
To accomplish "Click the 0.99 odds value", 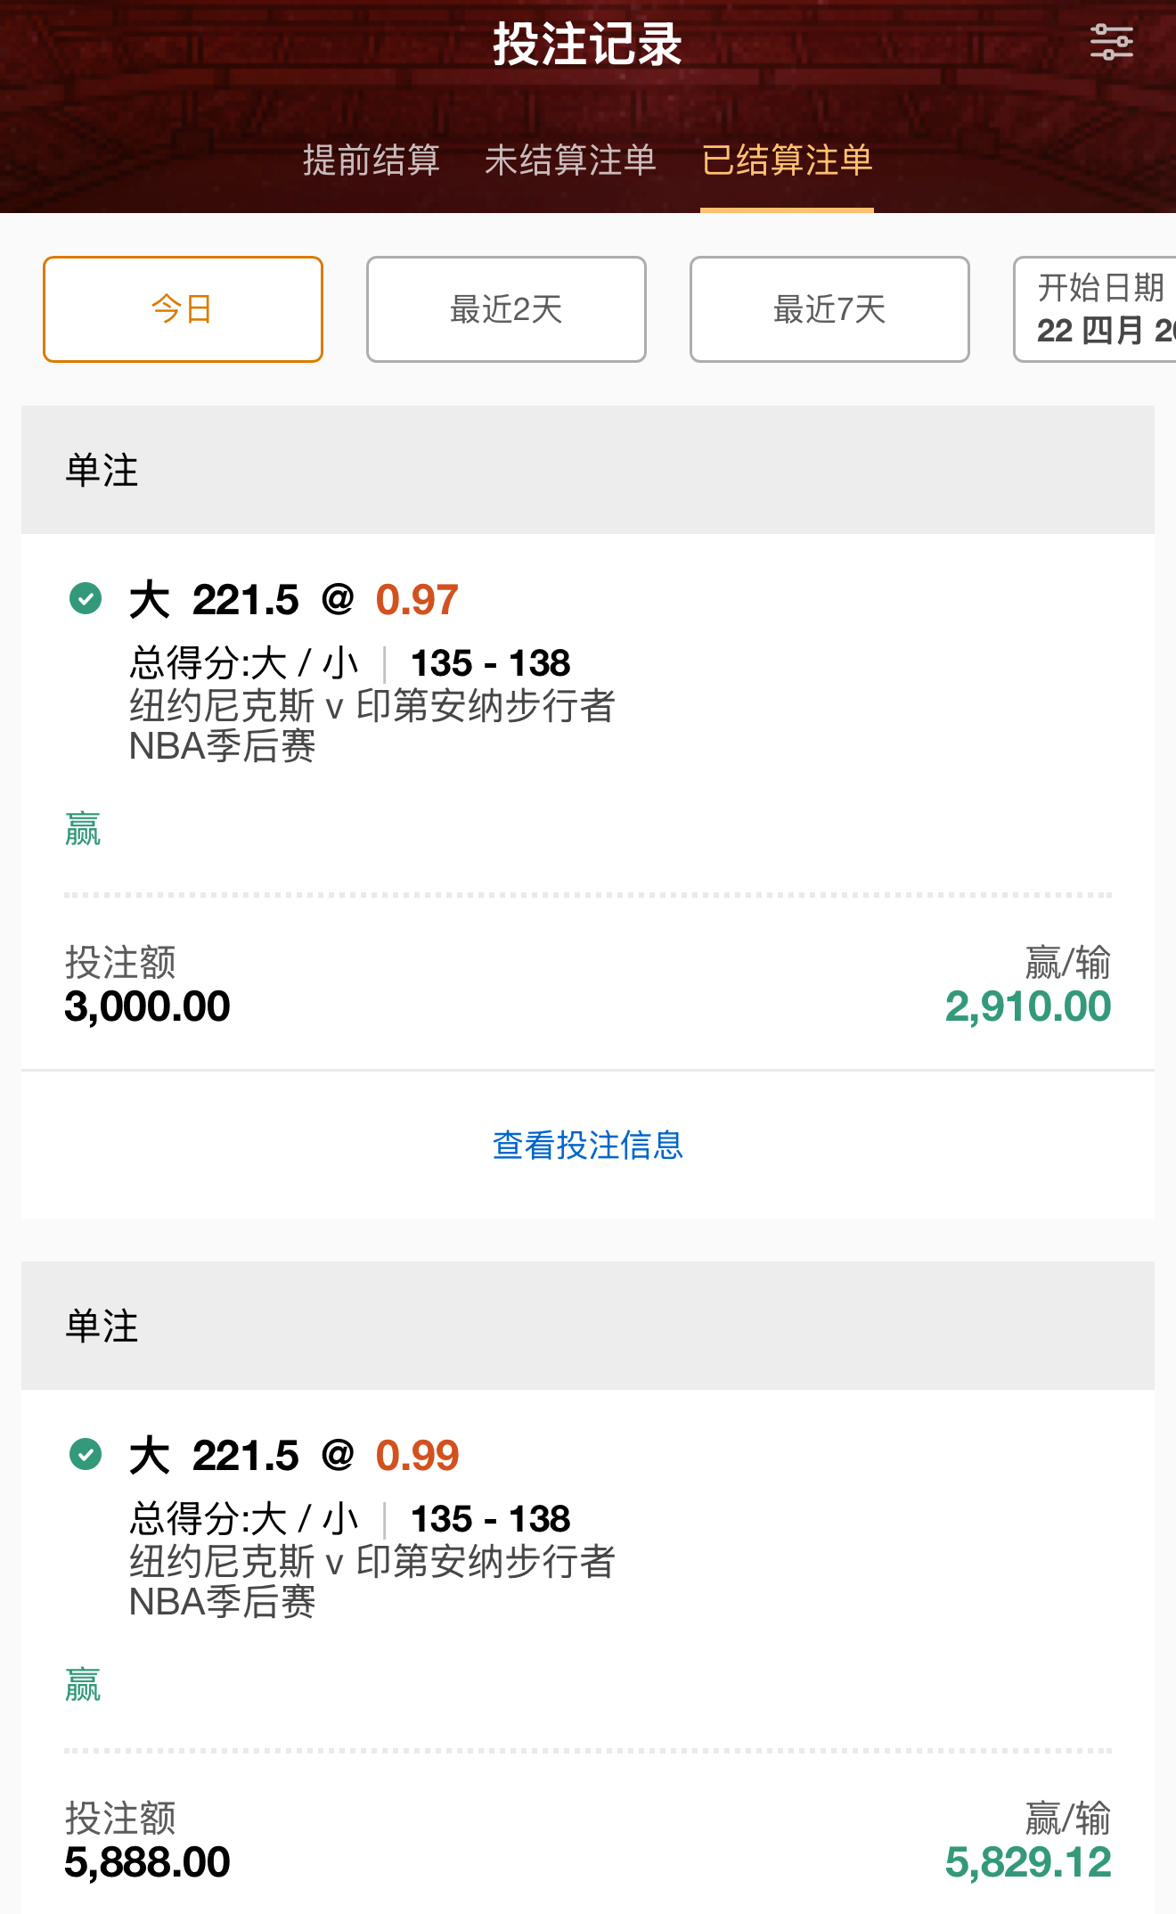I will [417, 1456].
